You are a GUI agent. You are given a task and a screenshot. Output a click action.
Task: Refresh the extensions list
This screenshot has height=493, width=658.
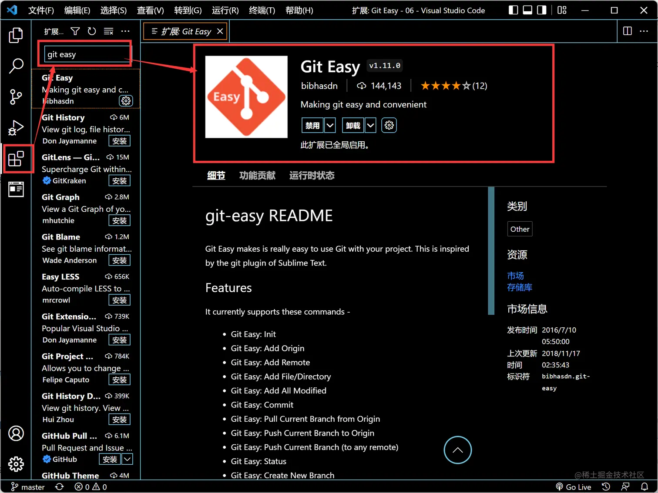[x=91, y=31]
